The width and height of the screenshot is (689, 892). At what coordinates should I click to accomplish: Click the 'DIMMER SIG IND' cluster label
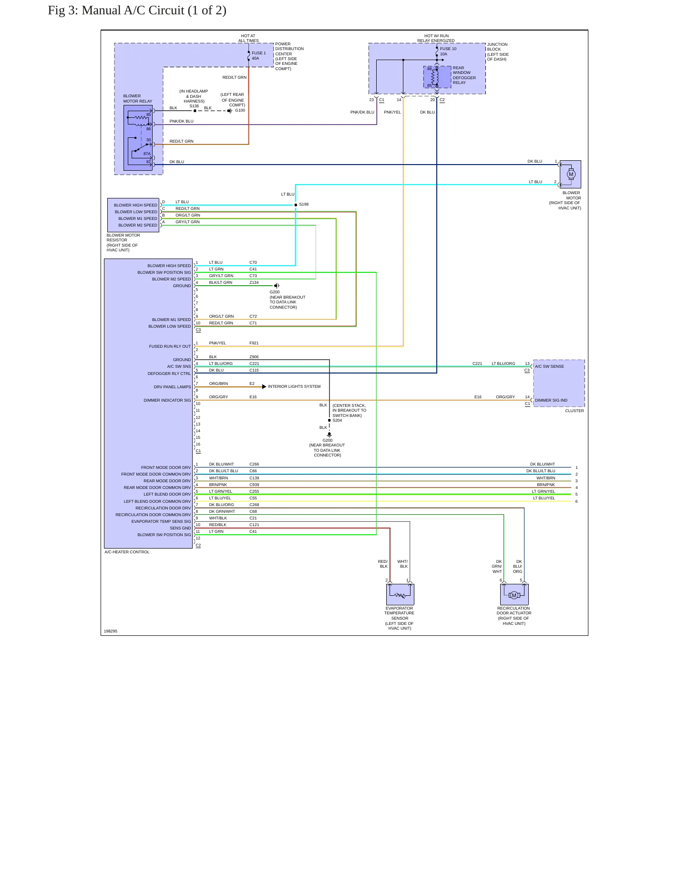551,400
